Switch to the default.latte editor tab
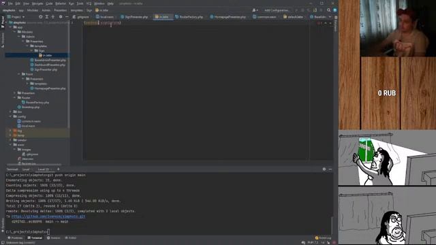This screenshot has width=436, height=245. [x=294, y=16]
